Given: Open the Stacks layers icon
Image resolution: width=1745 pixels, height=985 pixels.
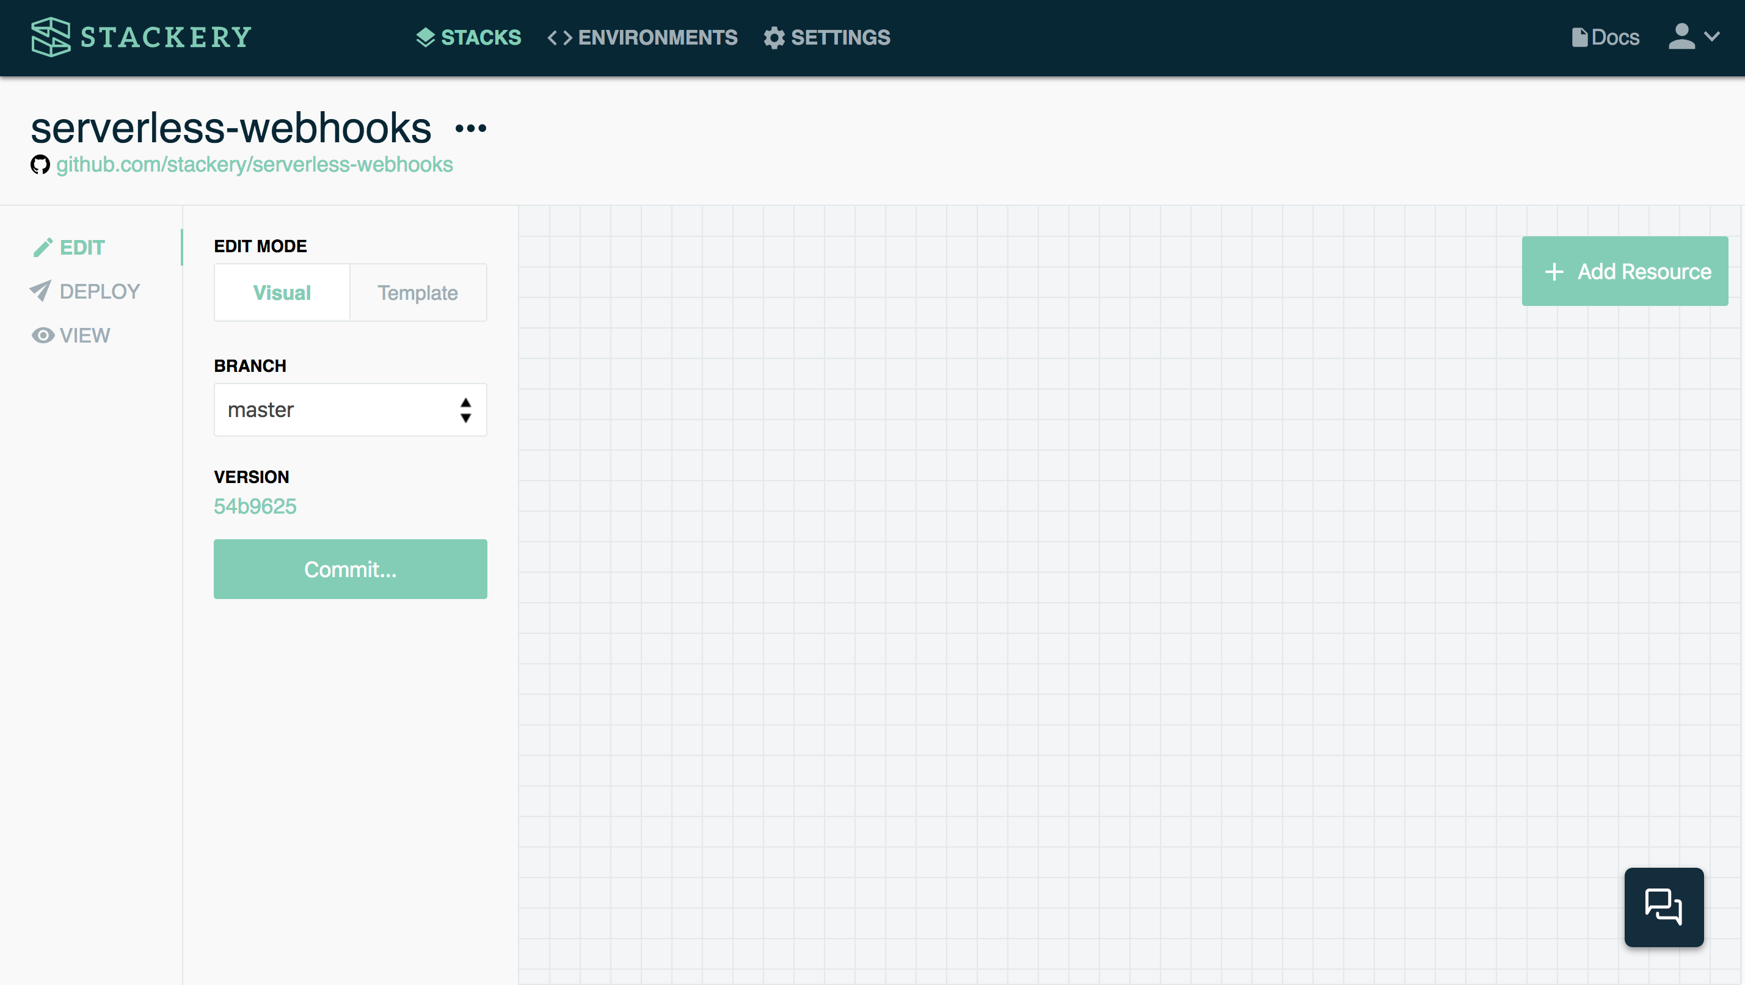Looking at the screenshot, I should 426,37.
